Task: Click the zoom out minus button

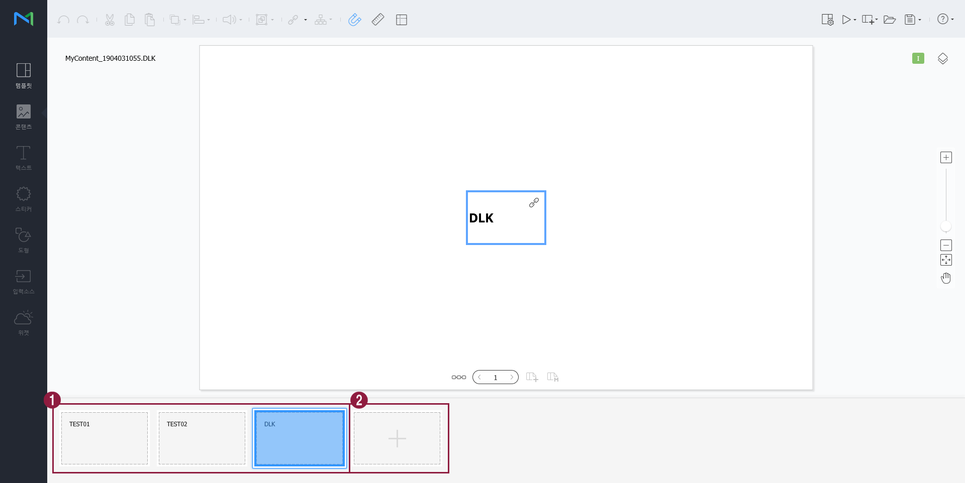Action: coord(946,246)
